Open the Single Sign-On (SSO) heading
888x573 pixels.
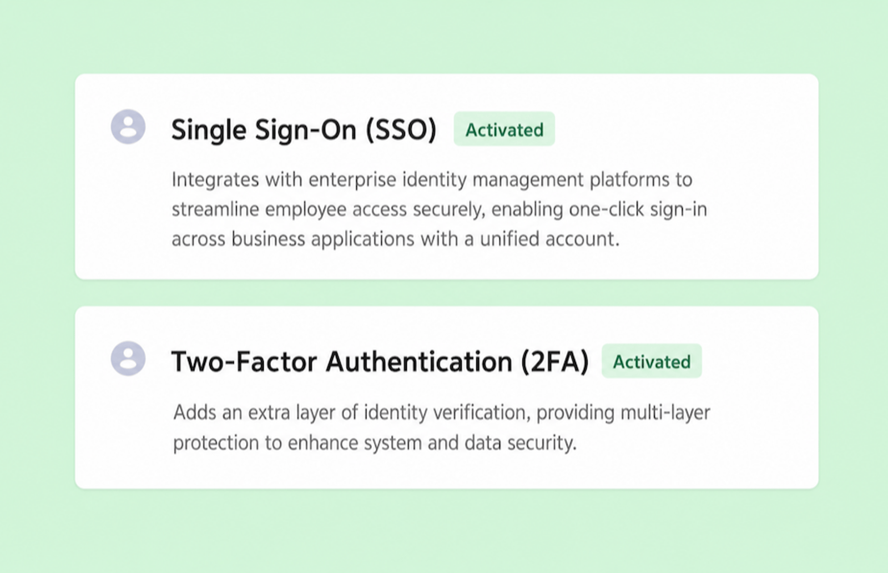304,129
